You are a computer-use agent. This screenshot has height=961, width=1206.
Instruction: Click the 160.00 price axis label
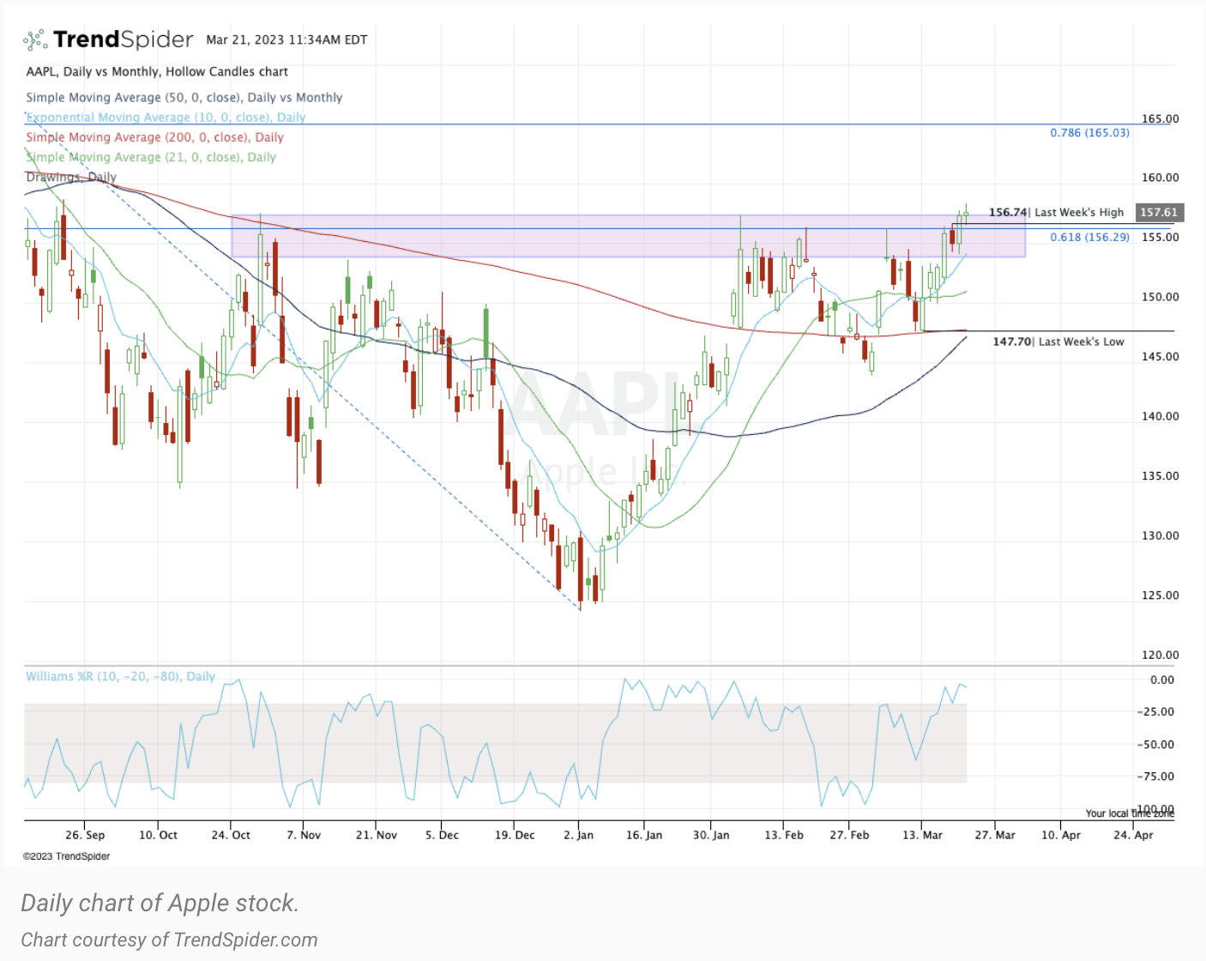pos(1160,178)
